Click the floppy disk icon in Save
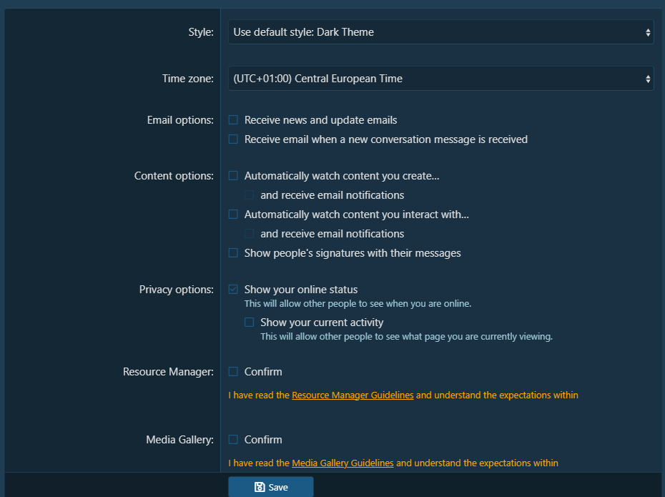Image resolution: width=665 pixels, height=497 pixels. [260, 487]
